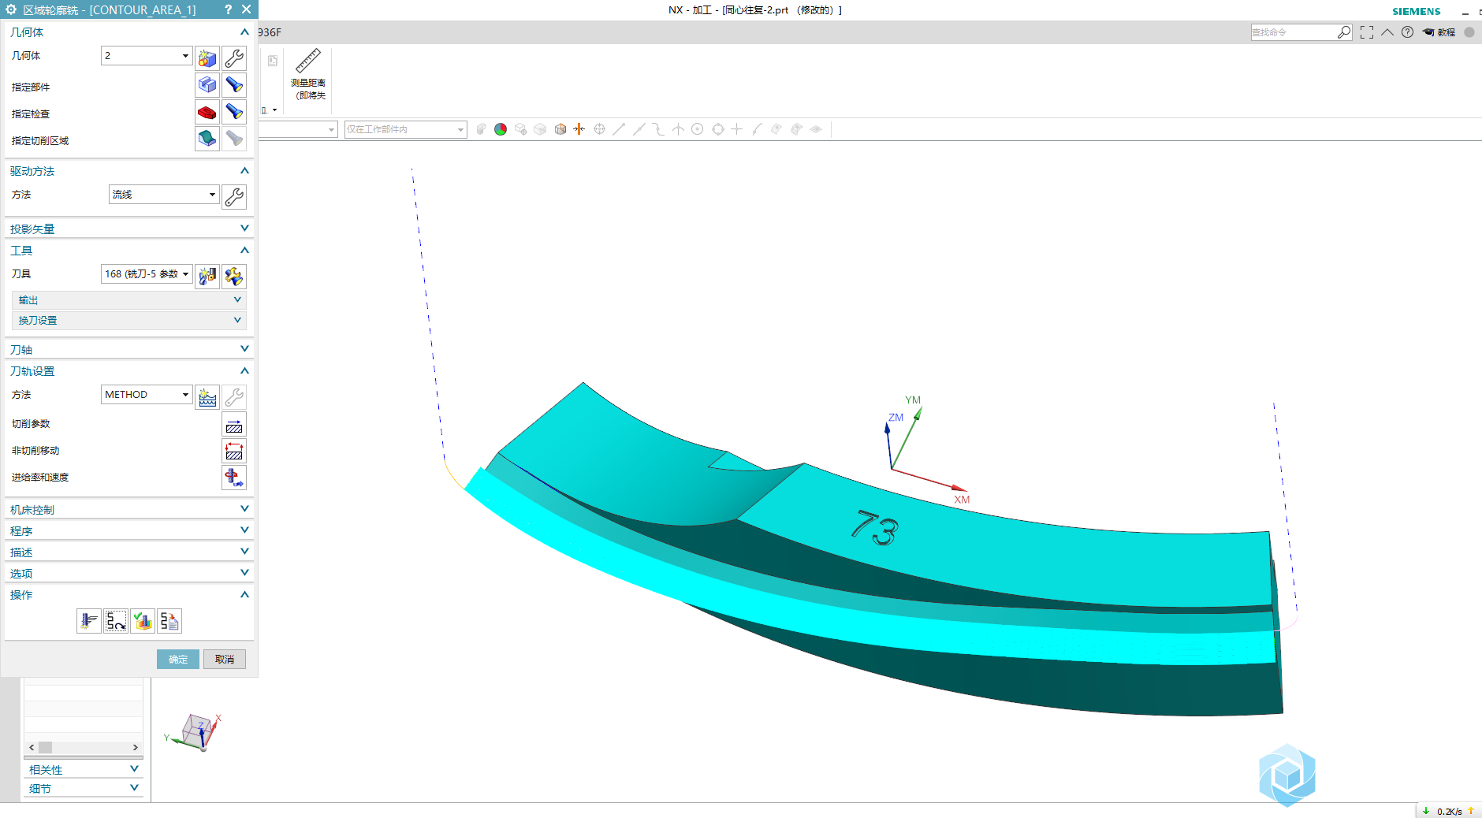Viewport: 1482px width, 818px height.
Task: Collapse 驱动方法 section header
Action: coord(128,171)
